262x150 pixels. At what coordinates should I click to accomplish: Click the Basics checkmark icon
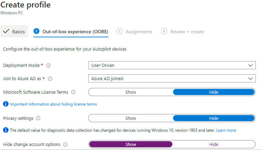click(6, 31)
